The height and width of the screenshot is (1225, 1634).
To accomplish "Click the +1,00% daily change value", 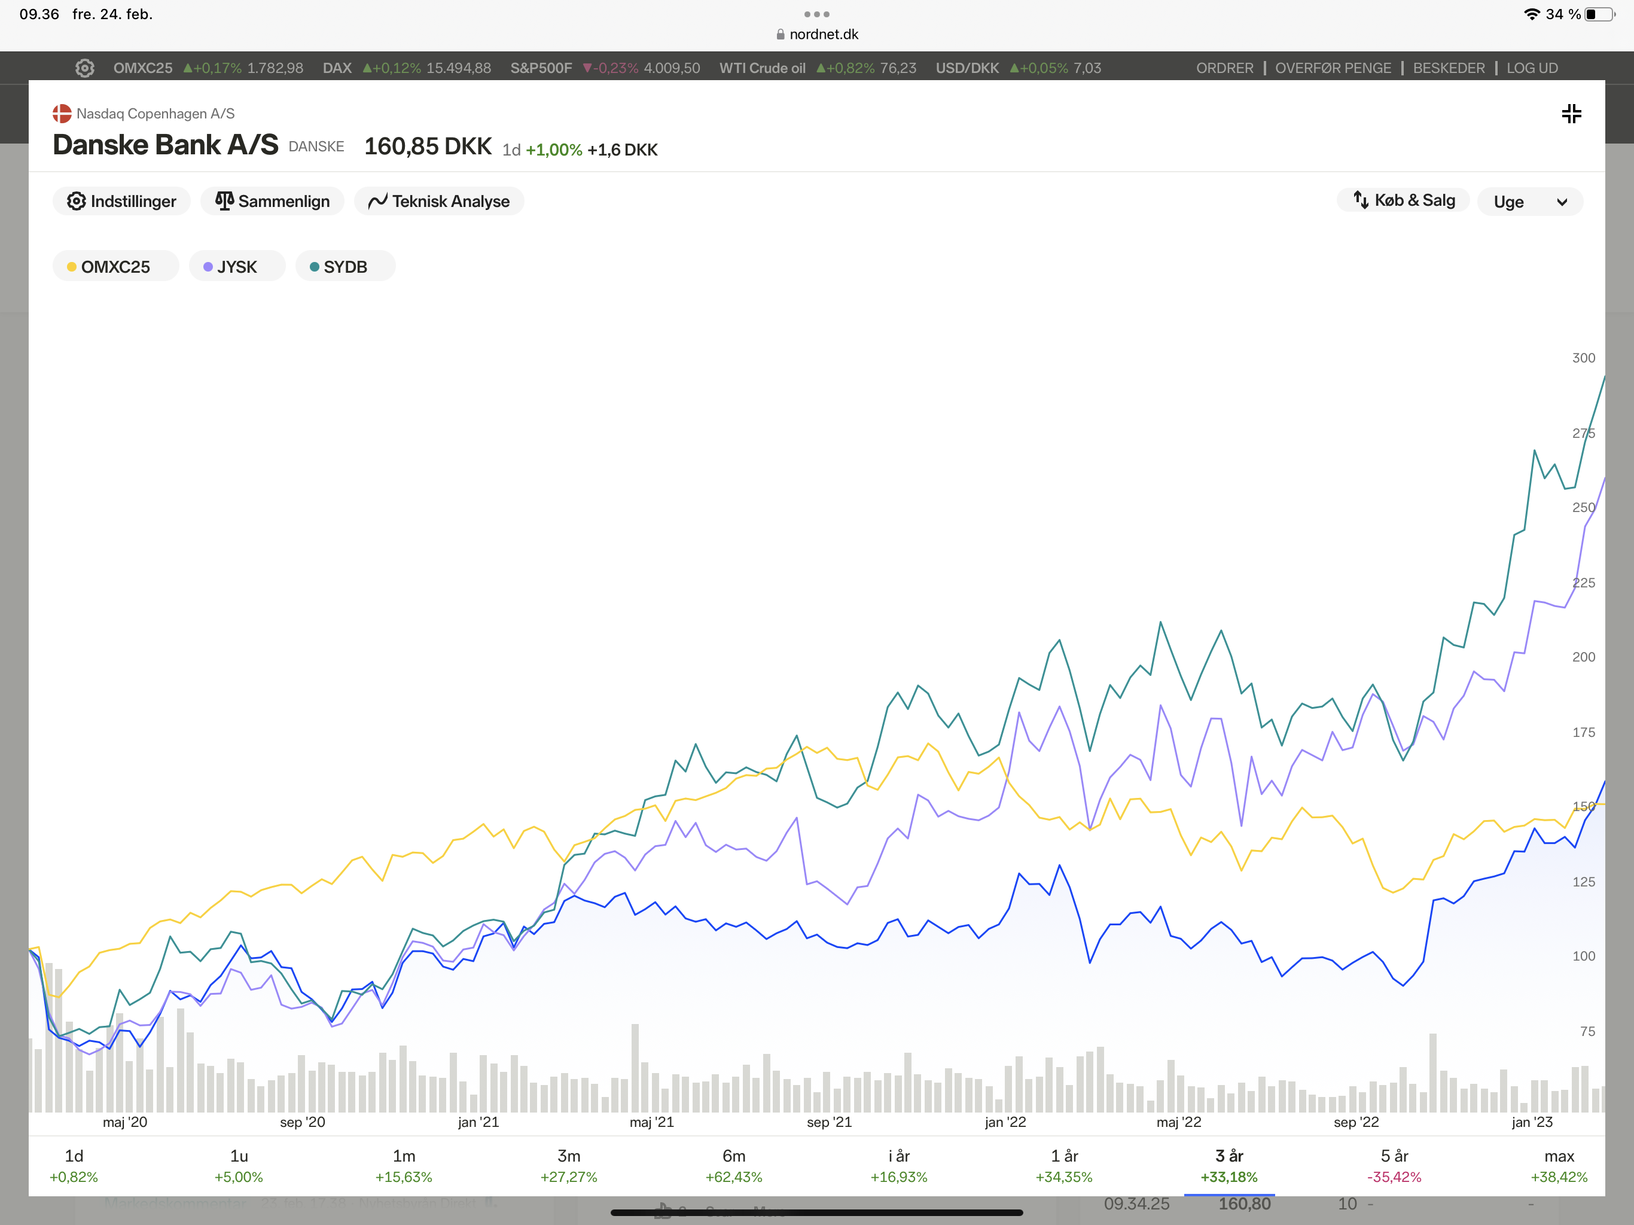I will pos(554,150).
